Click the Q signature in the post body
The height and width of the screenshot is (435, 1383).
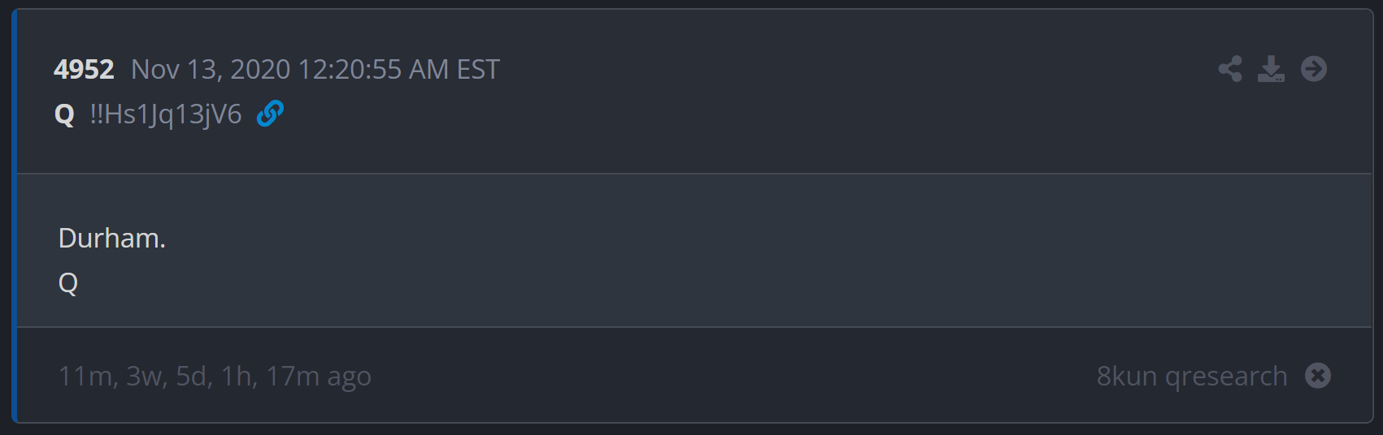click(x=68, y=282)
